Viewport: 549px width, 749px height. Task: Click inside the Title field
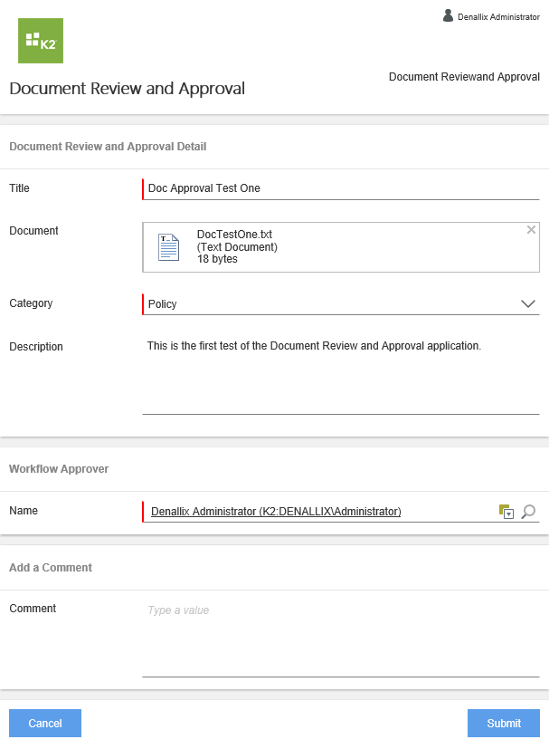pyautogui.click(x=271, y=188)
